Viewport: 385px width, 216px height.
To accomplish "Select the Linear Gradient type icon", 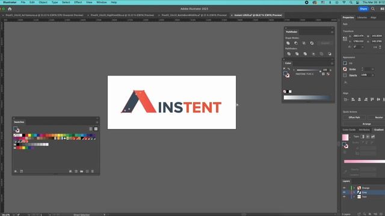I will 362,137.
